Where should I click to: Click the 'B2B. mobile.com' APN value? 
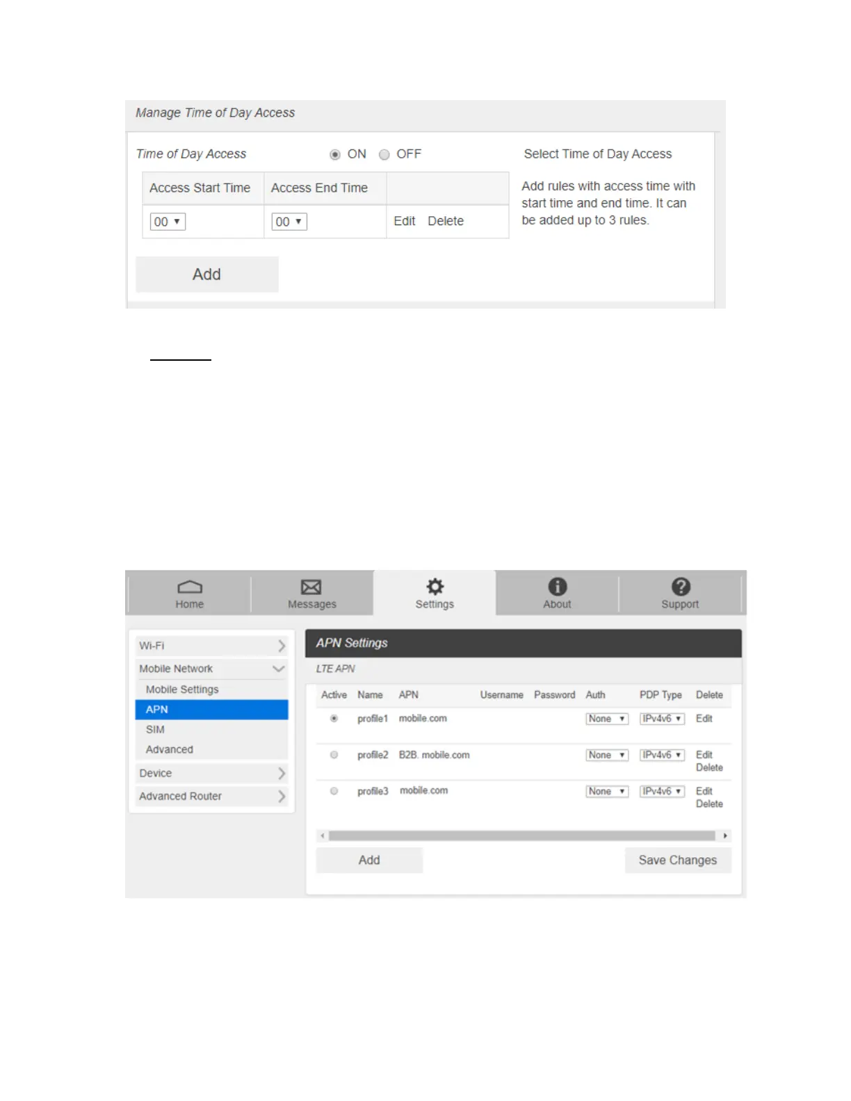pos(434,755)
